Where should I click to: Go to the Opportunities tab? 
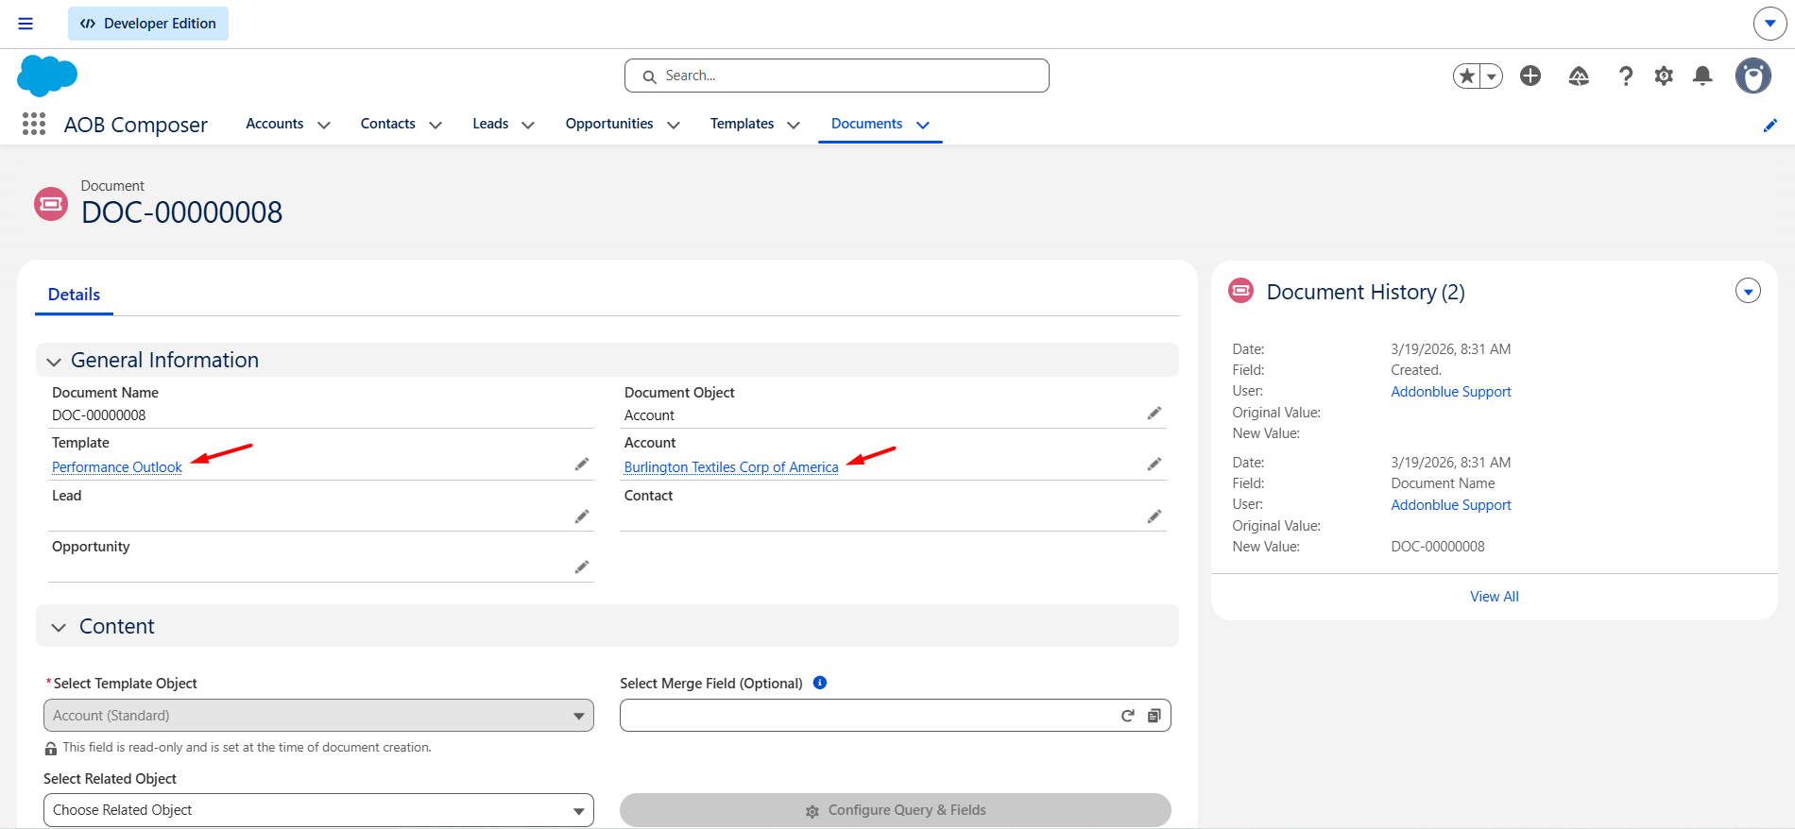point(609,124)
